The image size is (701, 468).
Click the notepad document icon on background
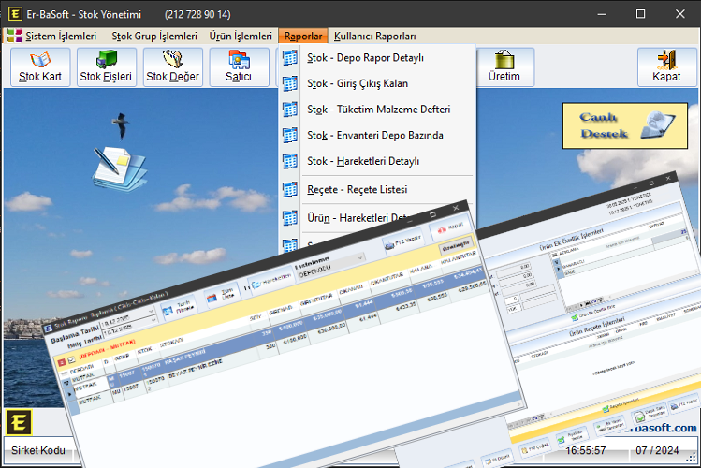(x=119, y=166)
